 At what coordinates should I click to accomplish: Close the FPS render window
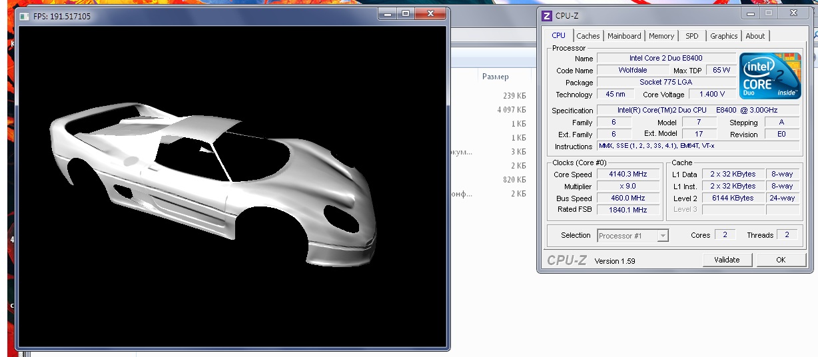(430, 13)
